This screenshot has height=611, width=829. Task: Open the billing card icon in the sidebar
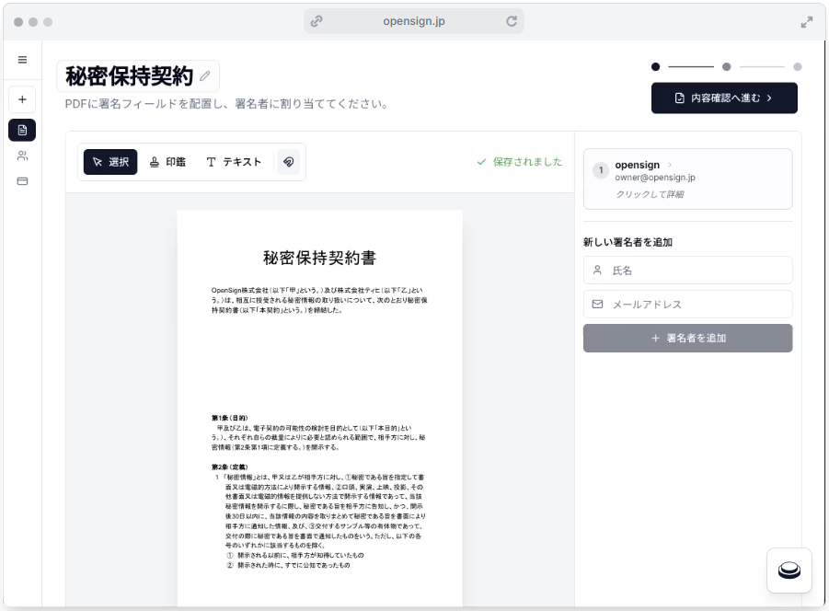22,181
